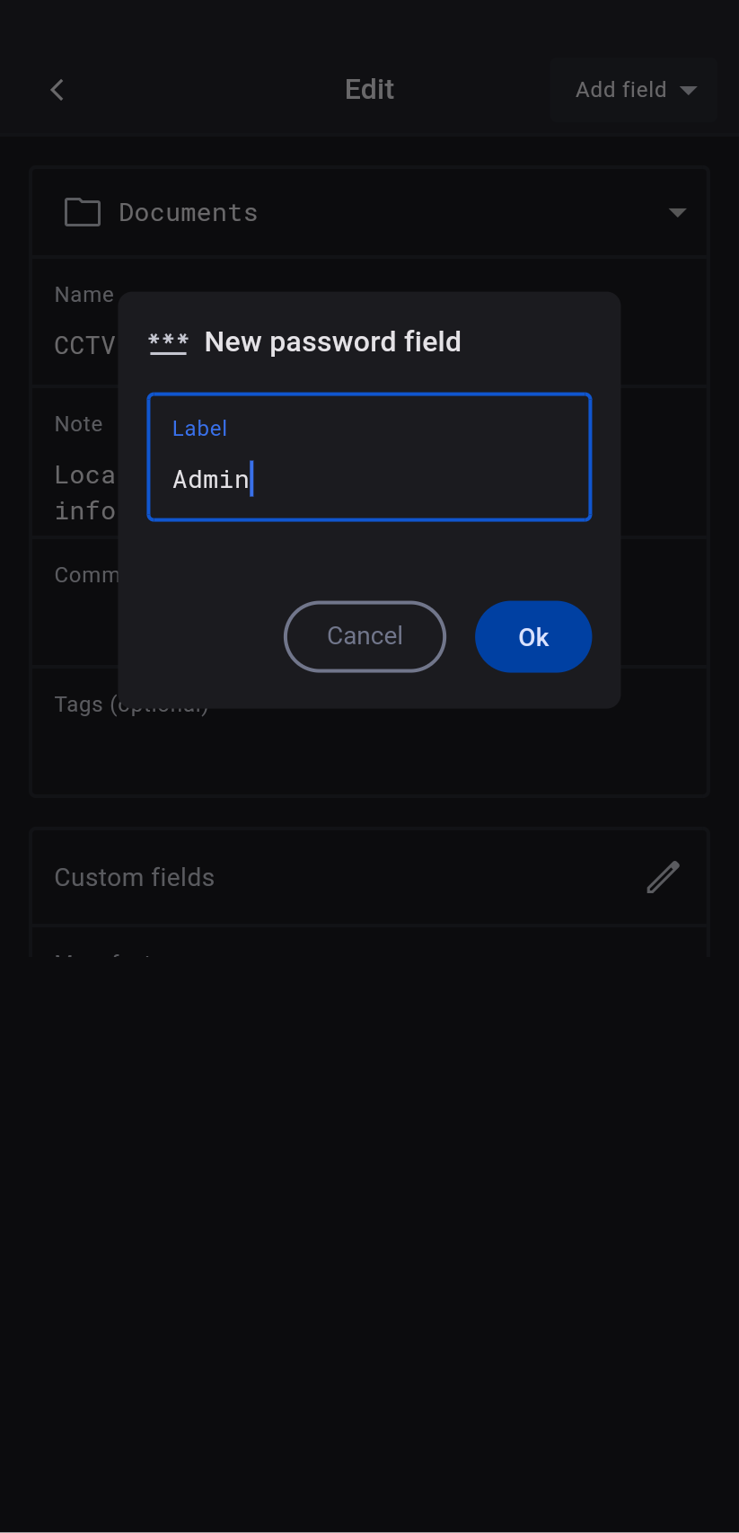Focus the Label input containing Admin

pyautogui.click(x=368, y=479)
